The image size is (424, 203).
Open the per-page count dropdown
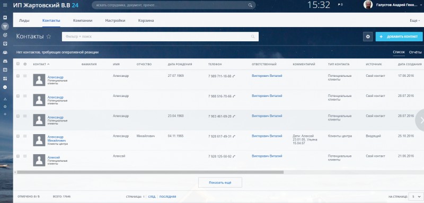(x=416, y=197)
